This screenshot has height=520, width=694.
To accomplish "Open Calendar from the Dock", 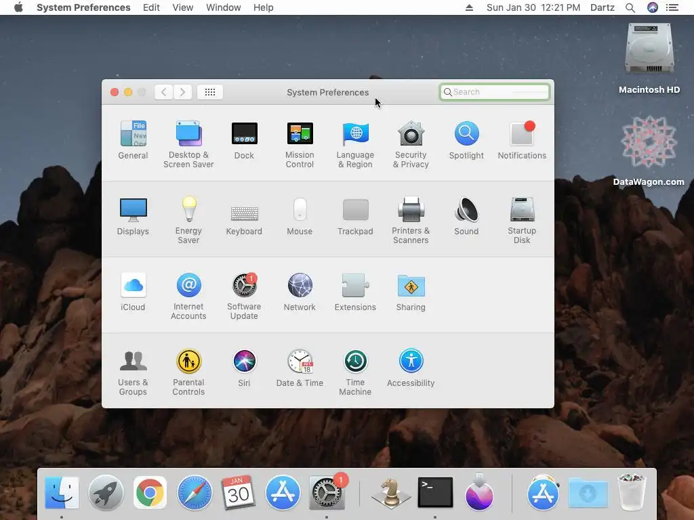I will pyautogui.click(x=238, y=492).
